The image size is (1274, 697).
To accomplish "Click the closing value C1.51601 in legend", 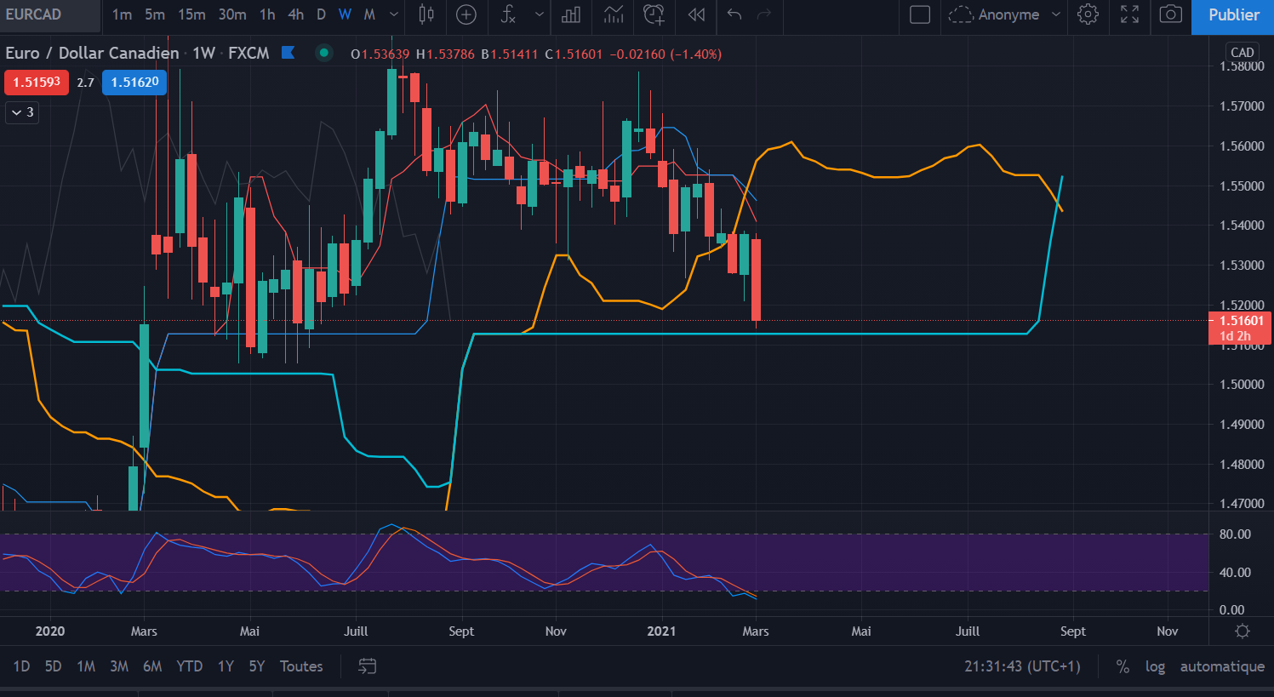I will click(x=574, y=54).
